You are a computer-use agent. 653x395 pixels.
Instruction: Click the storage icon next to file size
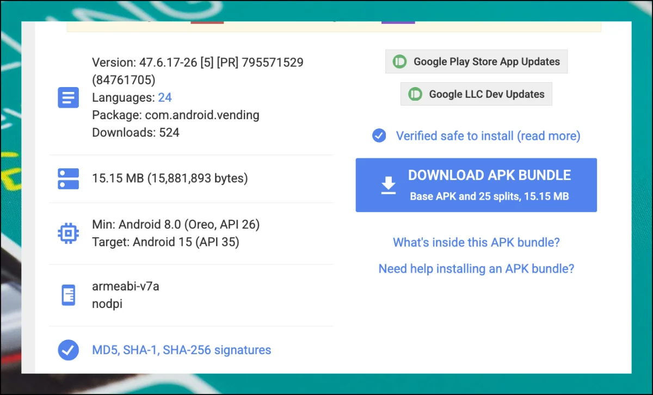coord(68,178)
